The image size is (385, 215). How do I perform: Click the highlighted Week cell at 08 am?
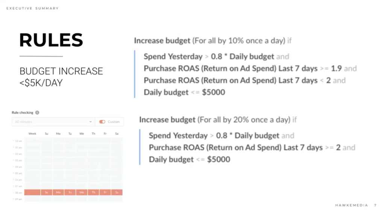(32, 192)
